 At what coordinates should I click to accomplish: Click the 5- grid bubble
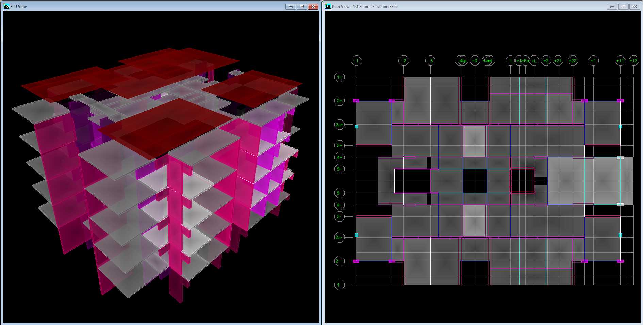point(339,193)
